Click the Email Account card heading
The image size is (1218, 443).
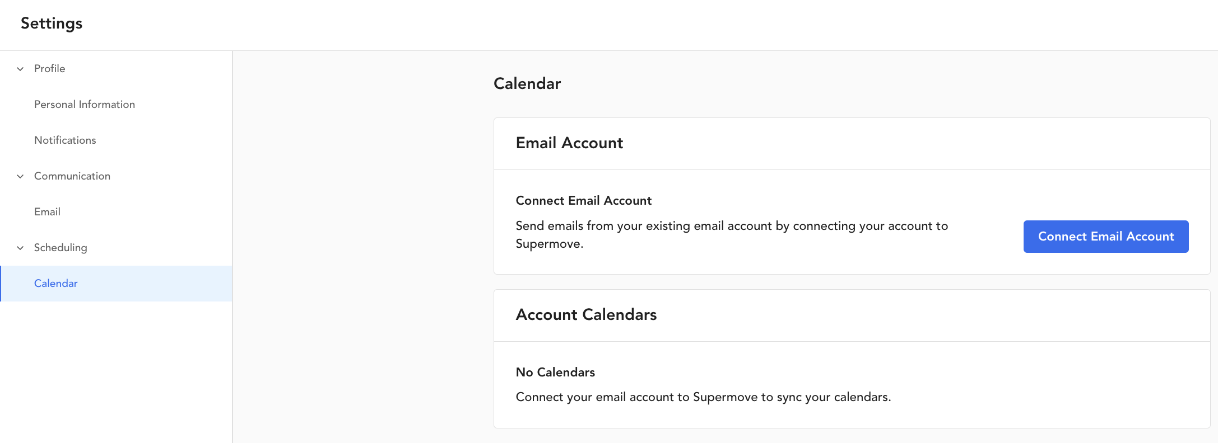[x=569, y=143]
